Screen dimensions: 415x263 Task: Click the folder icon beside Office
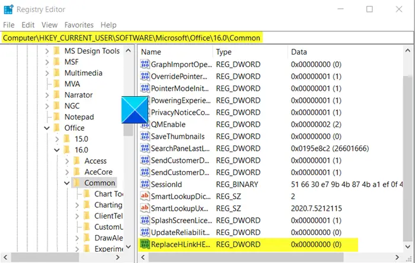pos(57,128)
